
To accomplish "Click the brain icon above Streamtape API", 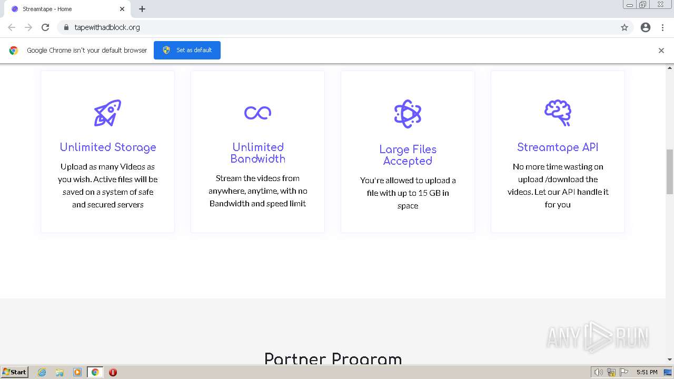I will coord(558,113).
